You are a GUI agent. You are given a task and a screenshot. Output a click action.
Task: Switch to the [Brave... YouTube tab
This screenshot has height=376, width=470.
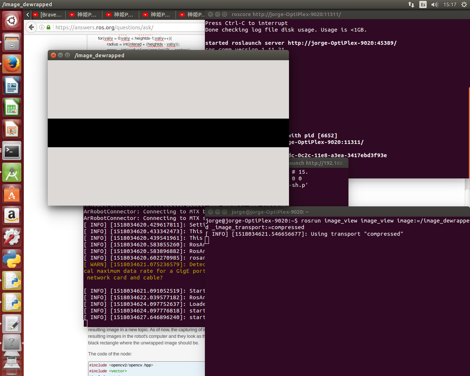click(47, 15)
